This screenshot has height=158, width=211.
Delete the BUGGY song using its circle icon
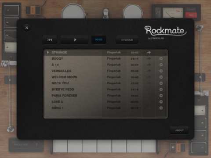click(x=161, y=59)
